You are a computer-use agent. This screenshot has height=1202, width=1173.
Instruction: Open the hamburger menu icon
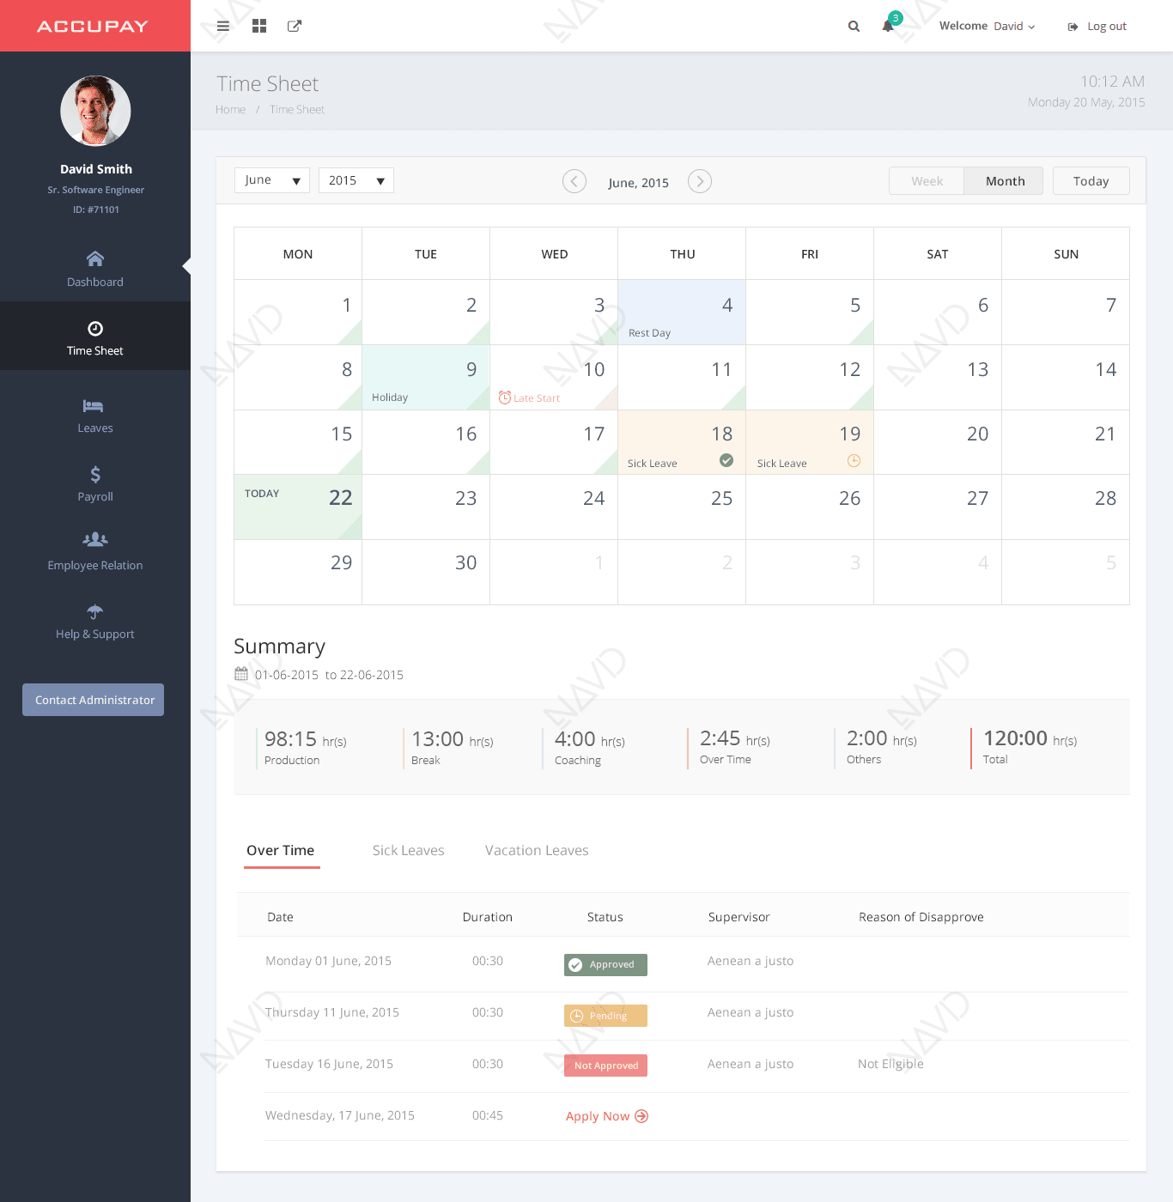coord(223,26)
